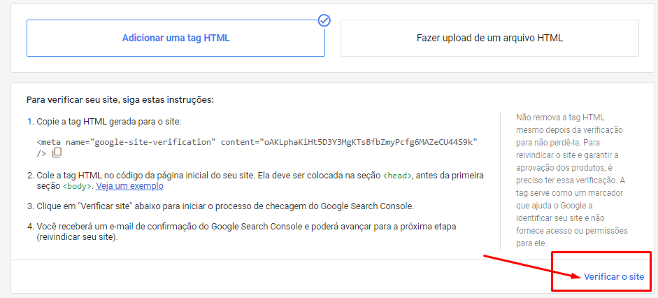Click the blue checkmark badge on selected card

click(324, 20)
